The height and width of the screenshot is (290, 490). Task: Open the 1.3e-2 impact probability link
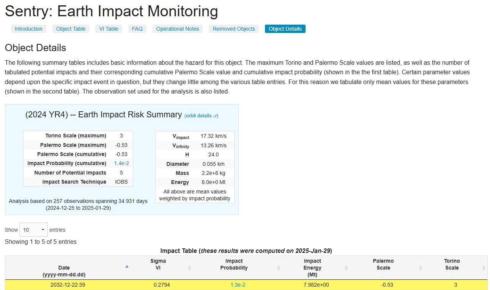click(x=238, y=285)
